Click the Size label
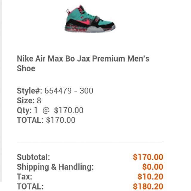Screen dimensions: 191x191 pyautogui.click(x=25, y=101)
